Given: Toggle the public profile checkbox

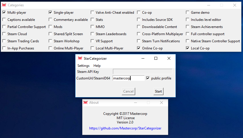Looking at the screenshot, I should [148, 78].
